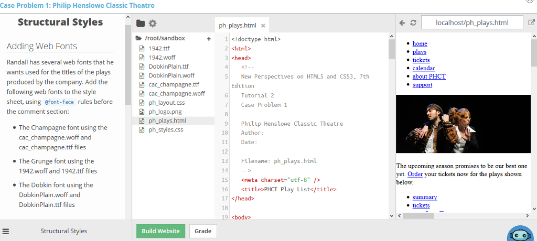Open the robot helper chat icon
The width and height of the screenshot is (537, 241).
click(521, 234)
